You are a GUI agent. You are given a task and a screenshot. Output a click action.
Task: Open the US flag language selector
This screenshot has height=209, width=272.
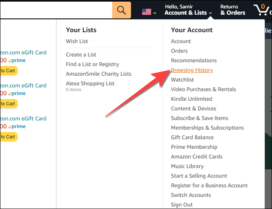tap(149, 12)
